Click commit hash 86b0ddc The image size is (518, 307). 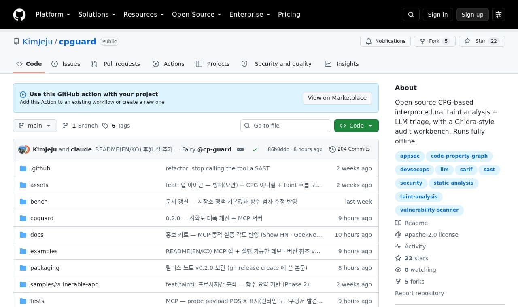[278, 149]
